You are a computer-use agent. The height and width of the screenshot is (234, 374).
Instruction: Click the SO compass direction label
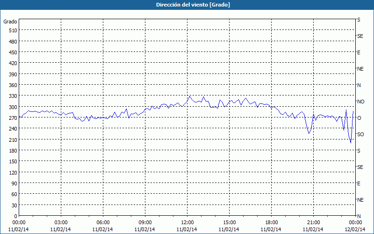pyautogui.click(x=360, y=134)
